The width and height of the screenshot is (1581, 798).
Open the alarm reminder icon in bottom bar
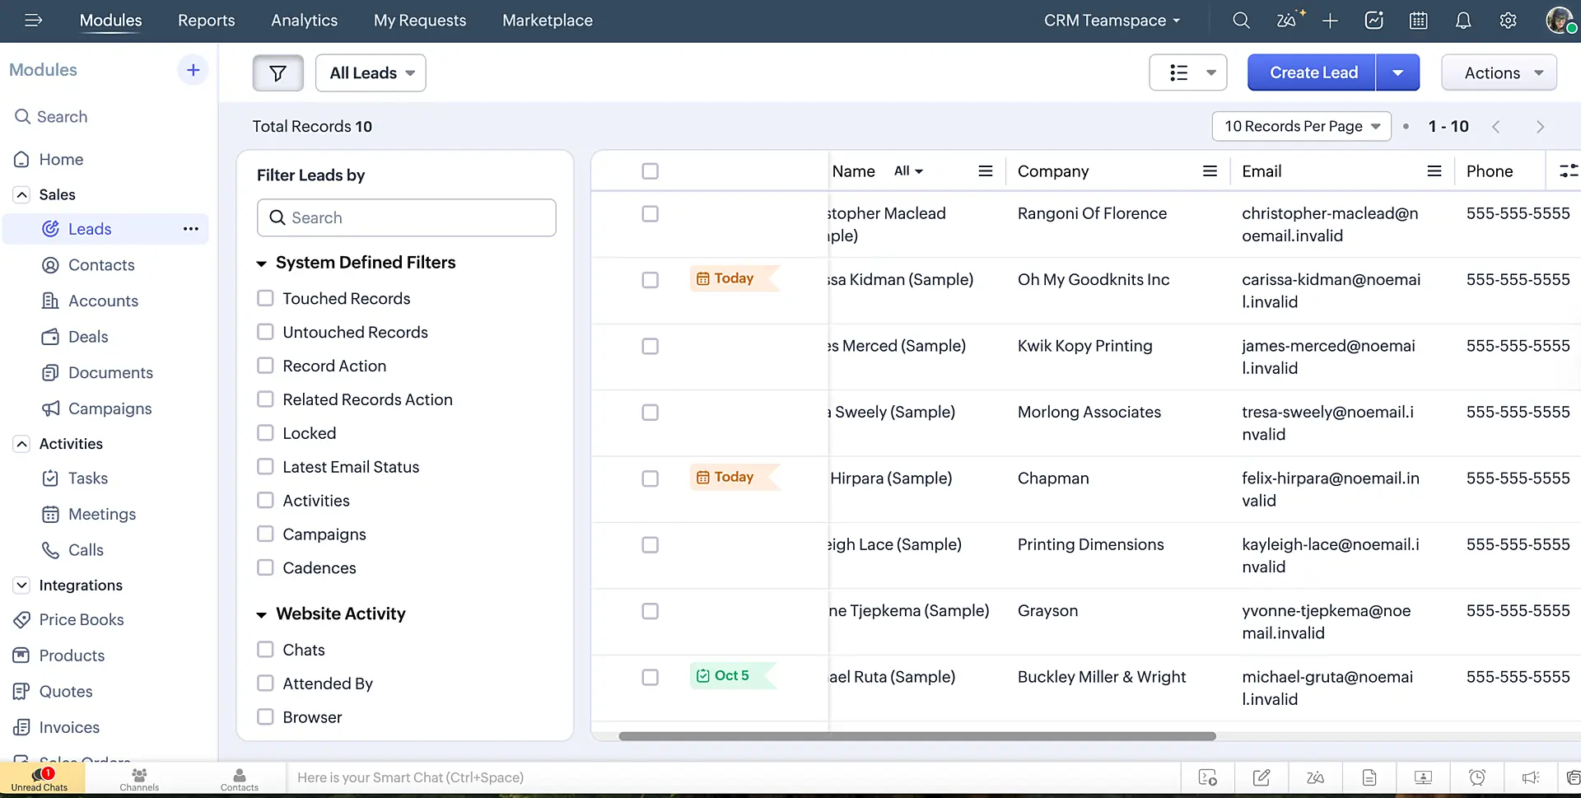point(1477,777)
